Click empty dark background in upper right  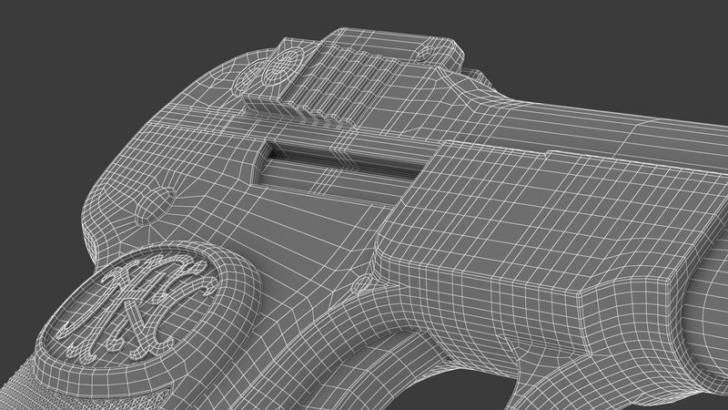[x=637, y=36]
